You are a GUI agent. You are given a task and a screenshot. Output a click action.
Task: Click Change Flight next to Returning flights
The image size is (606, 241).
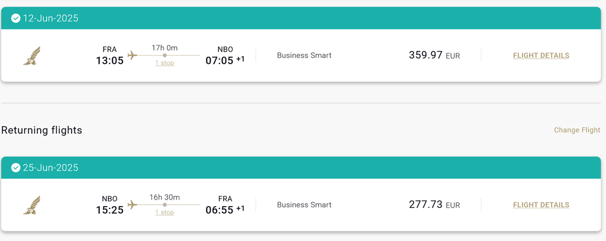(577, 130)
